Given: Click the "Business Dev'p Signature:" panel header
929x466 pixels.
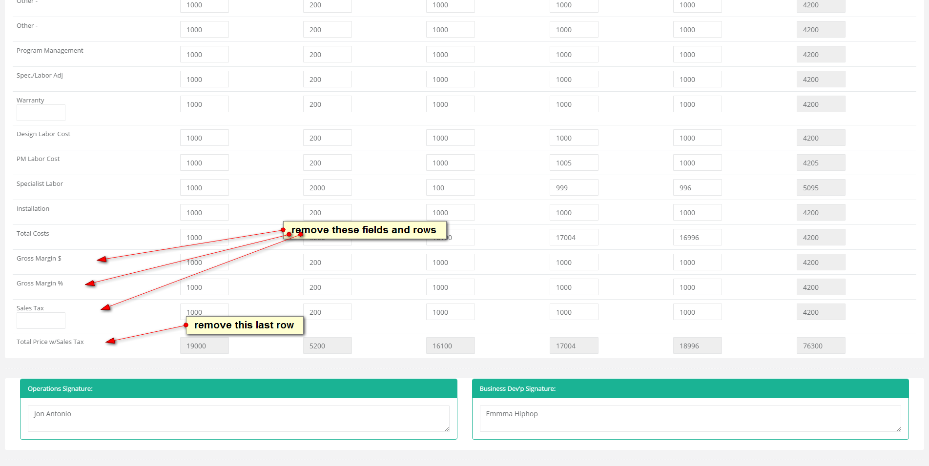Looking at the screenshot, I should pyautogui.click(x=690, y=388).
